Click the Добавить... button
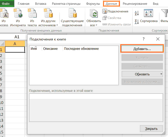This screenshot has height=137, width=168. [x=142, y=49]
